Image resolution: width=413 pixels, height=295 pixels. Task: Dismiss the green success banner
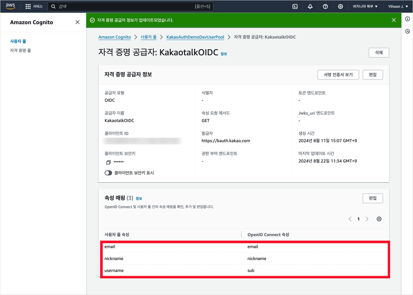click(x=394, y=20)
